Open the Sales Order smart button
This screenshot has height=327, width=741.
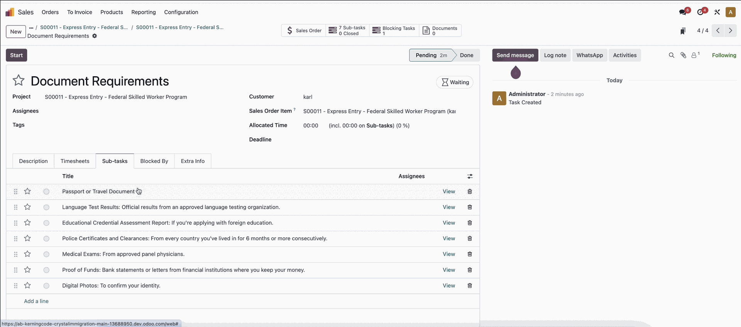click(303, 30)
